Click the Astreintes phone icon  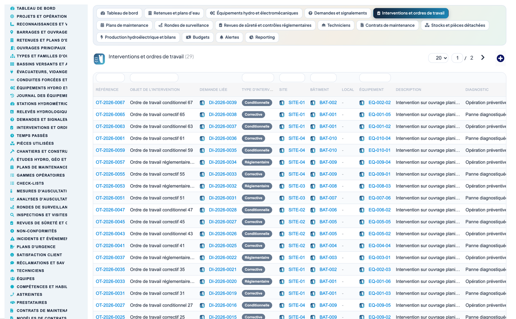[x=12, y=294]
